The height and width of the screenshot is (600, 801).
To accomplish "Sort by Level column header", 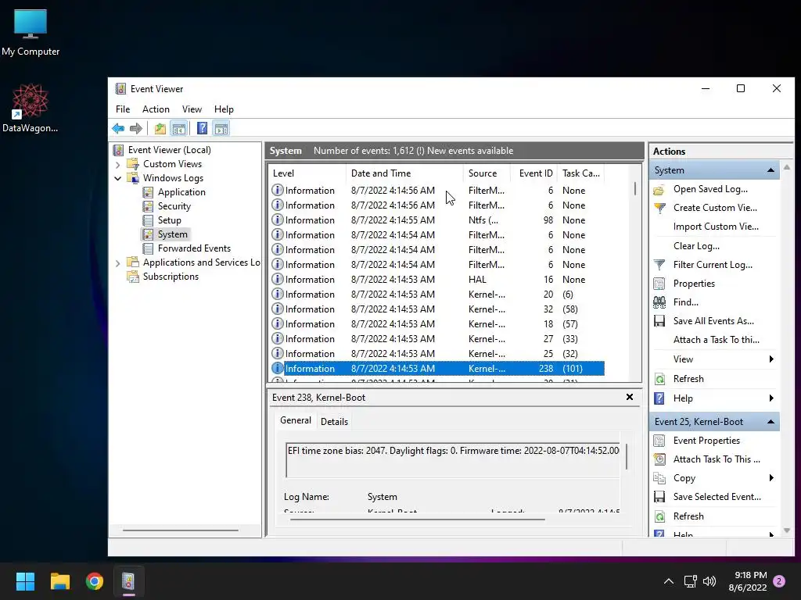I will coord(307,173).
